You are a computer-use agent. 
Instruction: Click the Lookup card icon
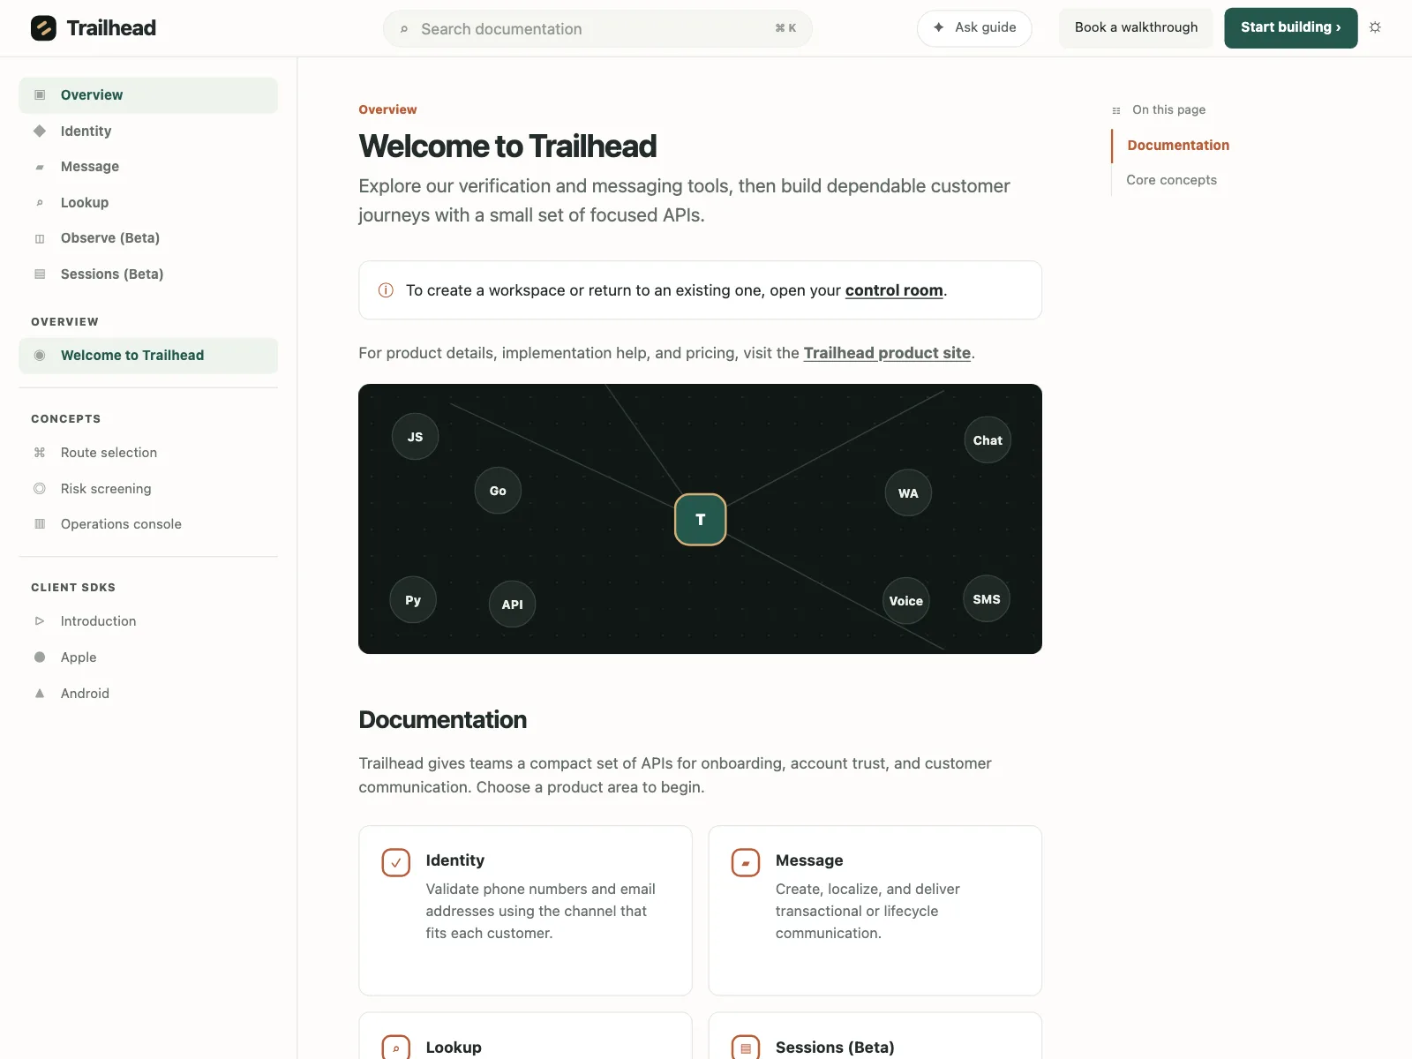pyautogui.click(x=396, y=1048)
